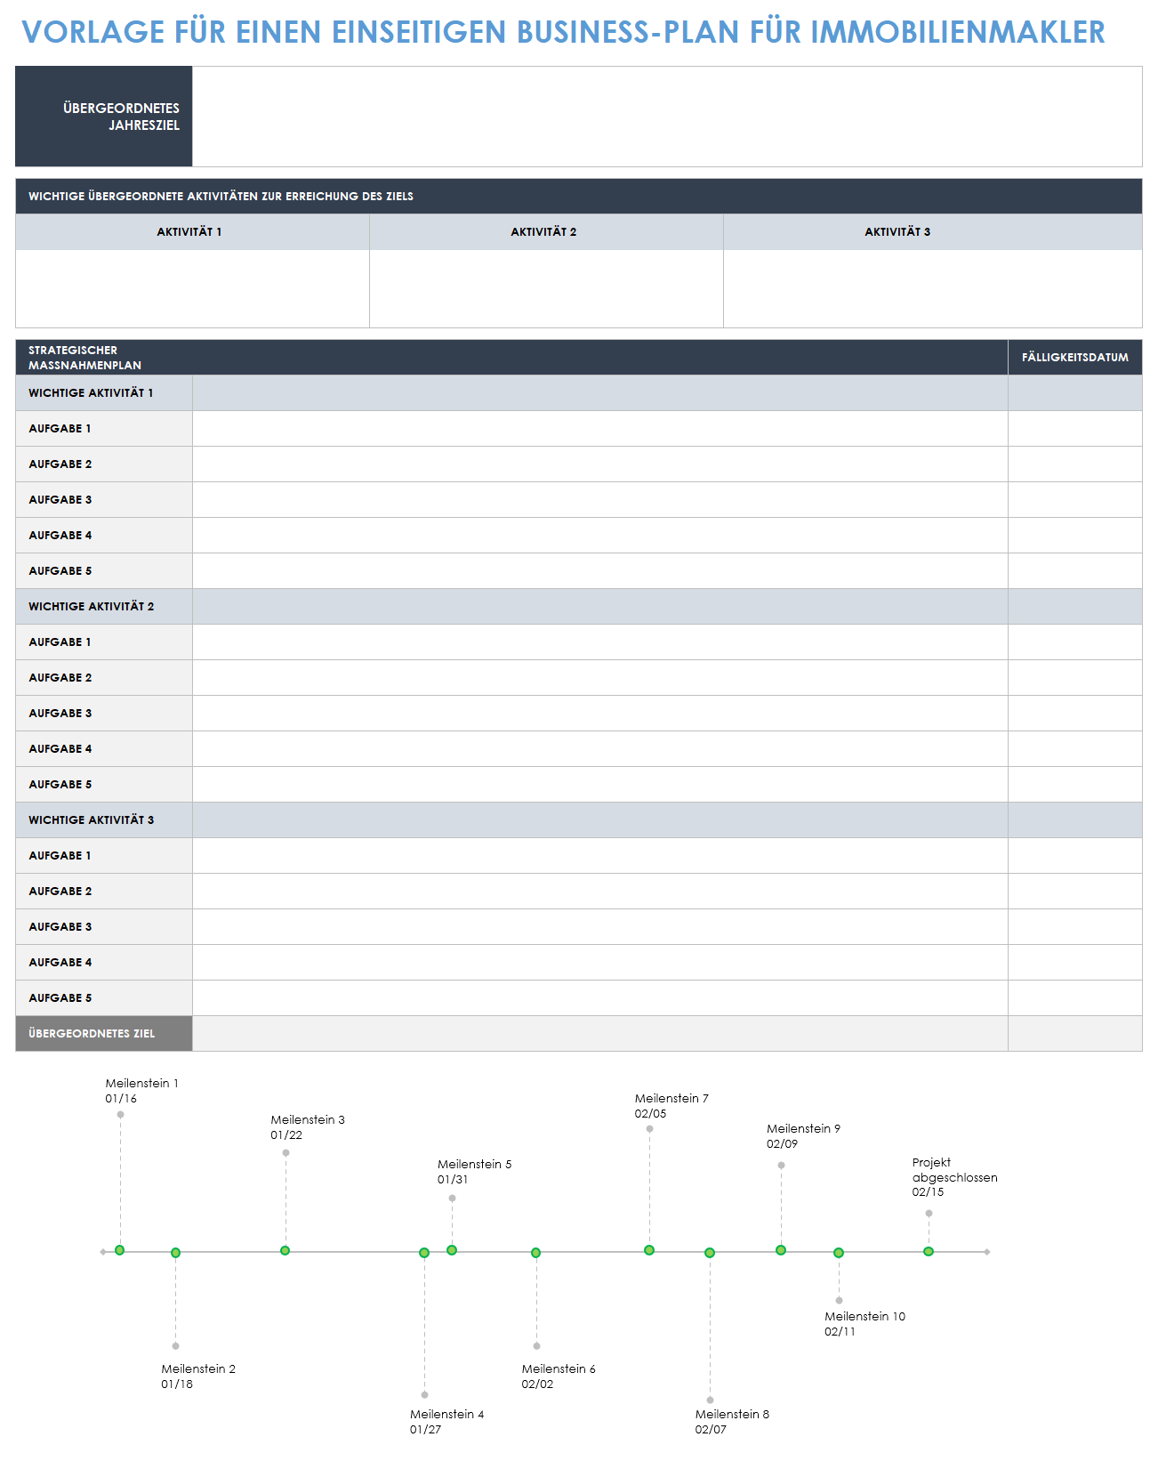Click the Meilenstein 3 green timeline marker

click(x=285, y=1250)
